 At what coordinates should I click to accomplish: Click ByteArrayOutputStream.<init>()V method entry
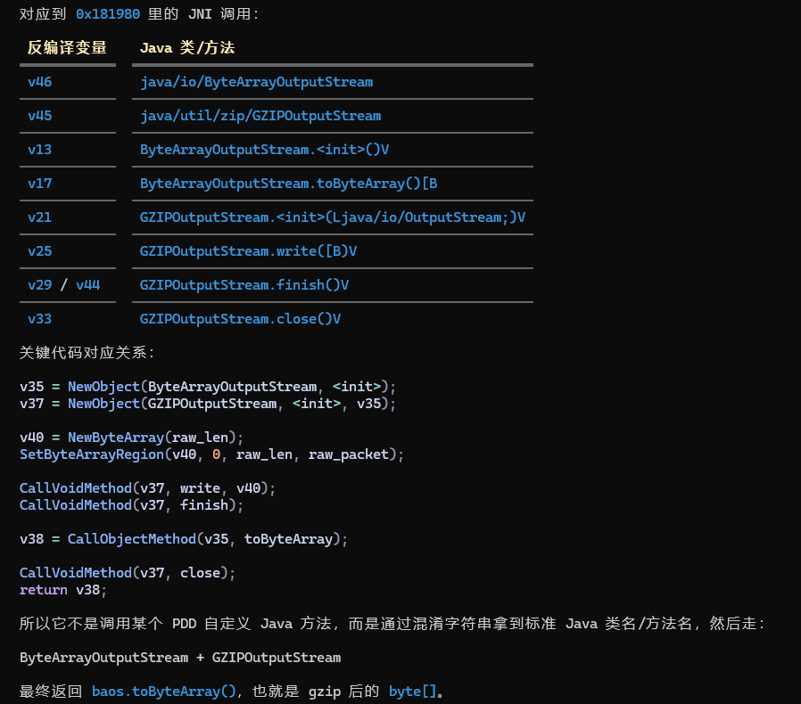(265, 150)
